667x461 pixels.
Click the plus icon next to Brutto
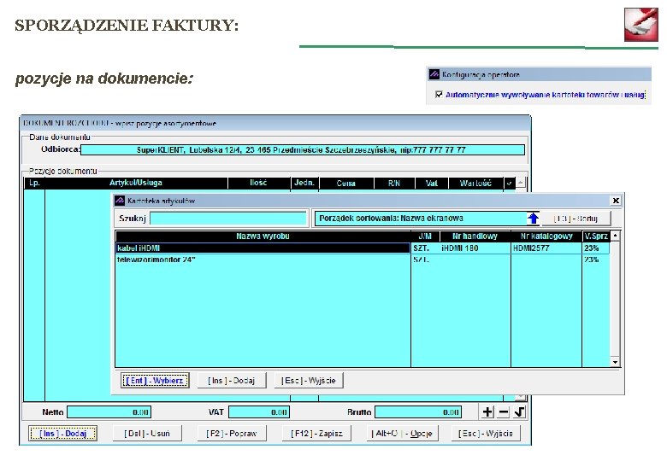pos(487,411)
